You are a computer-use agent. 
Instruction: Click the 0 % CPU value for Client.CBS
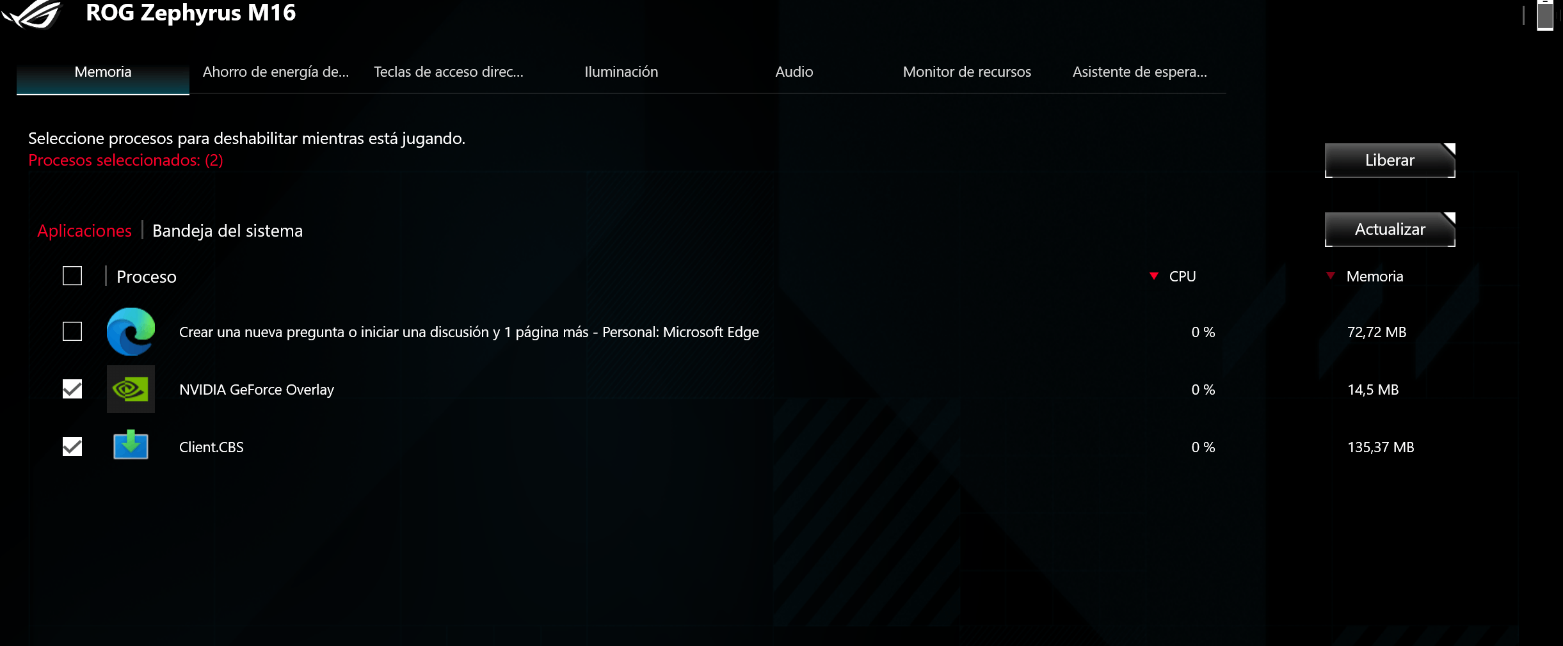click(x=1203, y=447)
